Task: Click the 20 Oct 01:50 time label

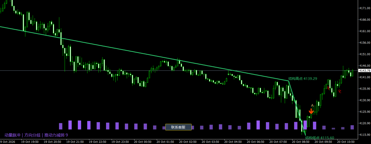Action: (165, 142)
